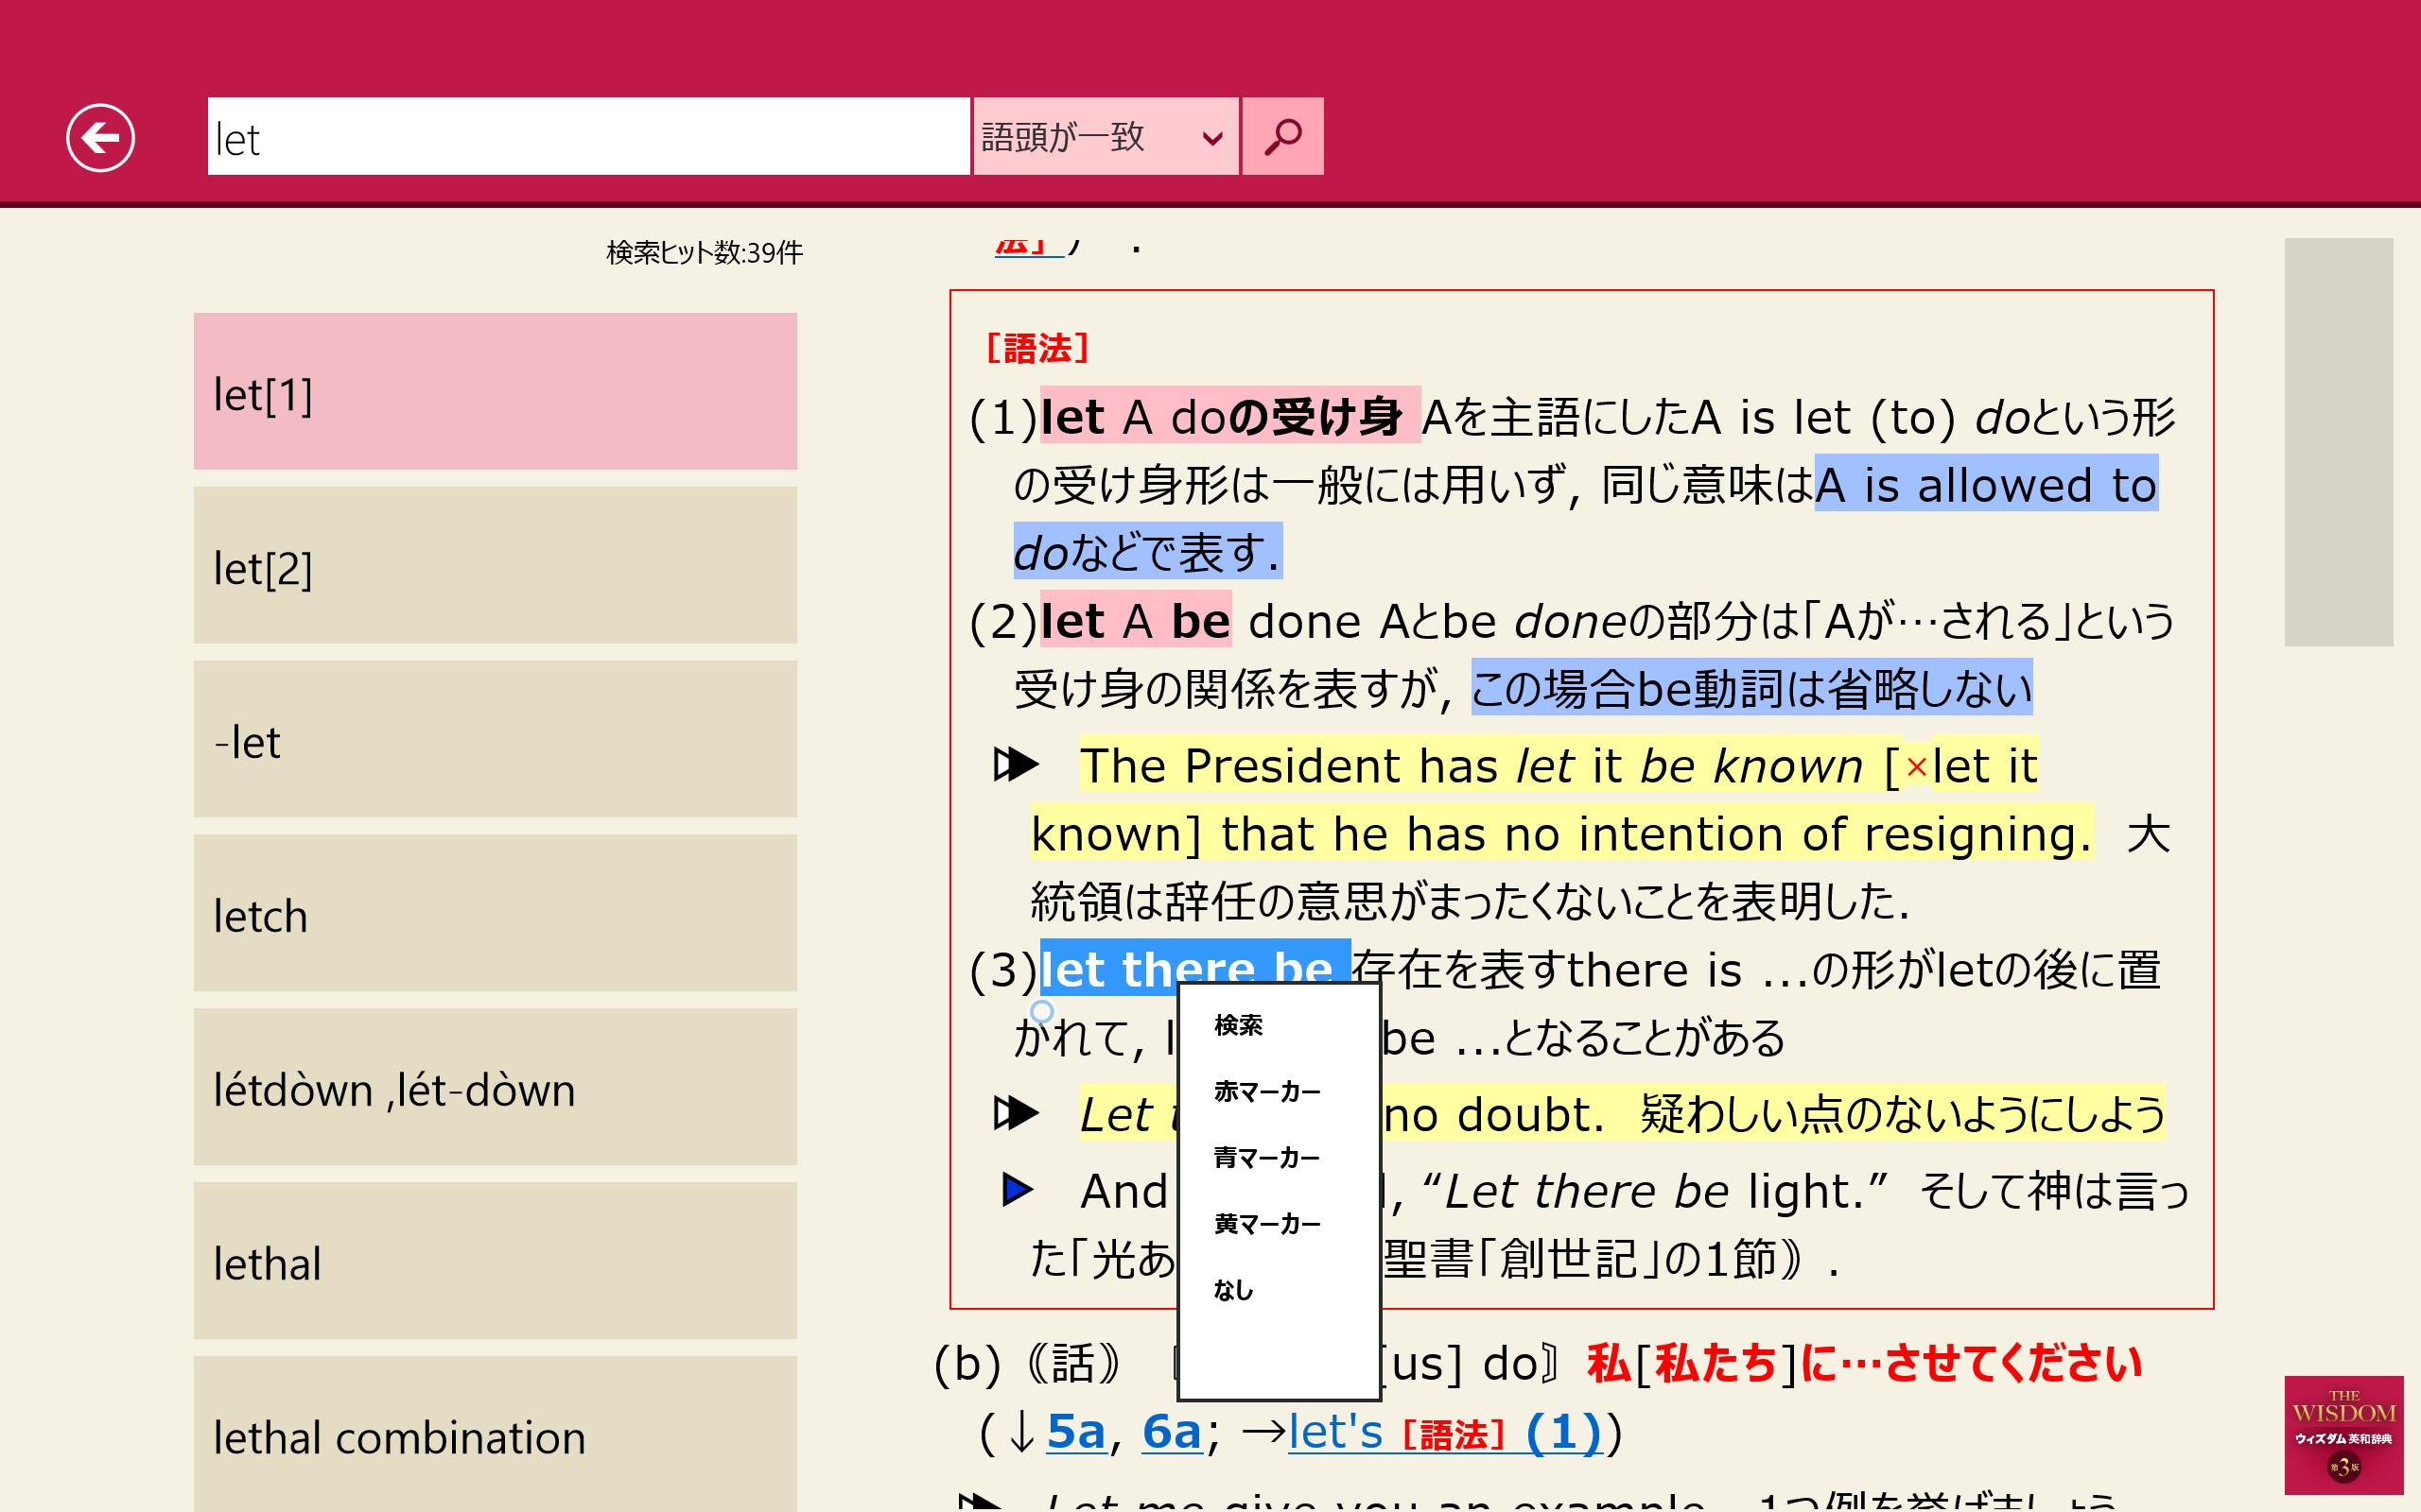This screenshot has width=2421, height=1512.
Task: Select なし to remove the marker
Action: 1233,1290
